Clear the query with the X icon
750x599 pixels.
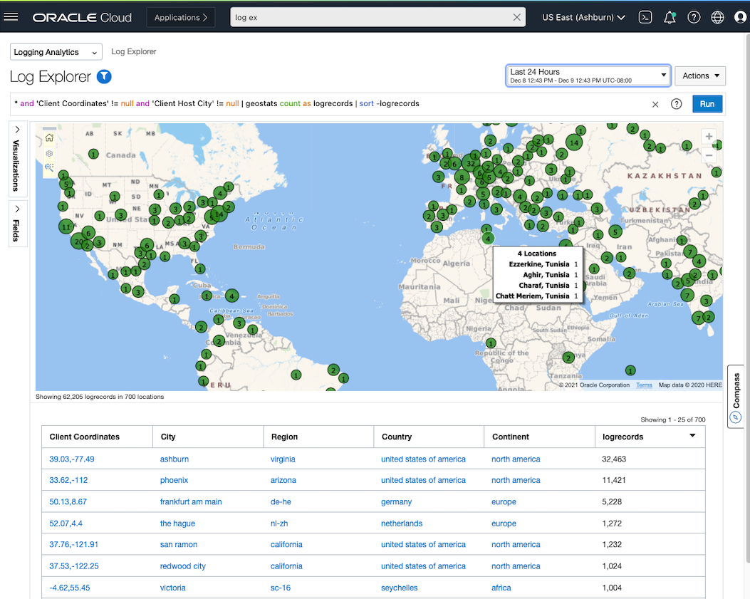pyautogui.click(x=655, y=104)
